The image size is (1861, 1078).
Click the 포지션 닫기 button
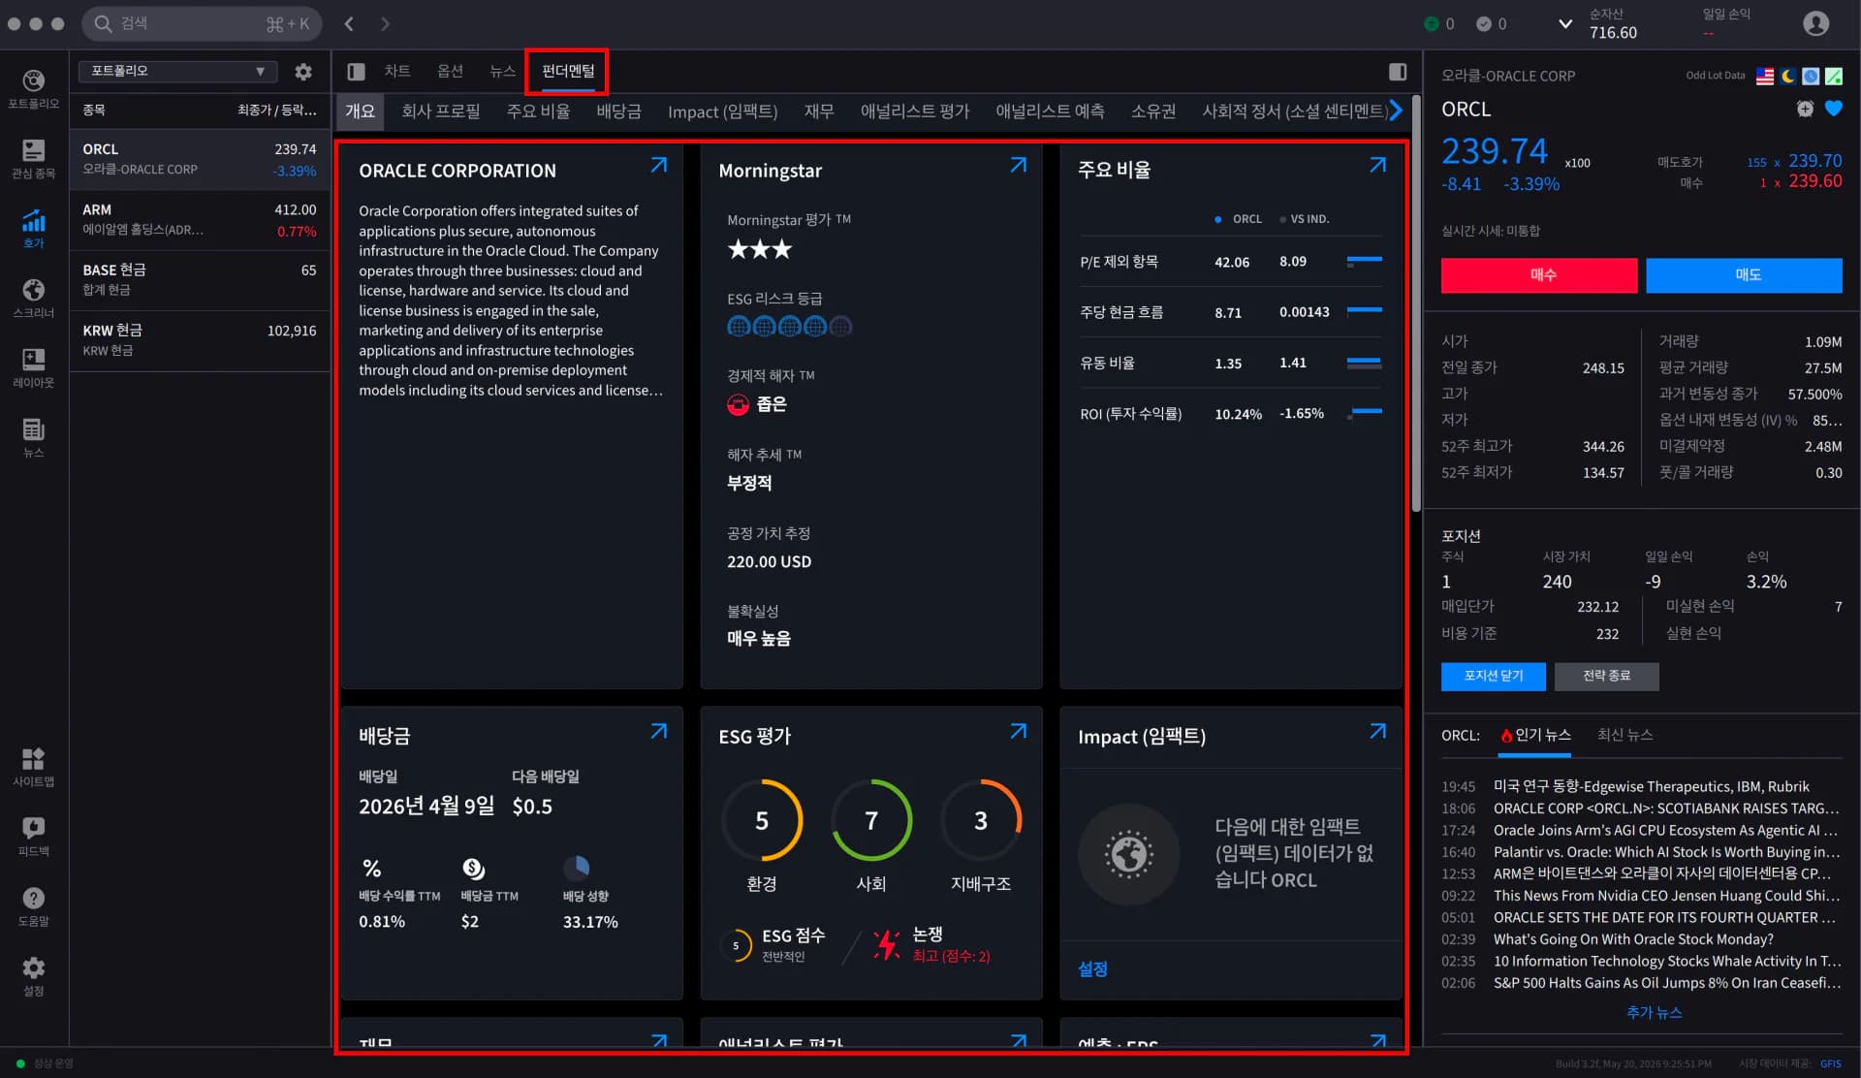click(1493, 676)
